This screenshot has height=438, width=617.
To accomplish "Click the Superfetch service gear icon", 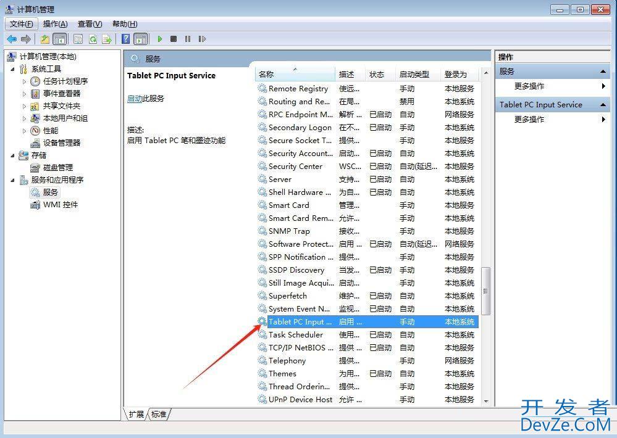I will 262,295.
